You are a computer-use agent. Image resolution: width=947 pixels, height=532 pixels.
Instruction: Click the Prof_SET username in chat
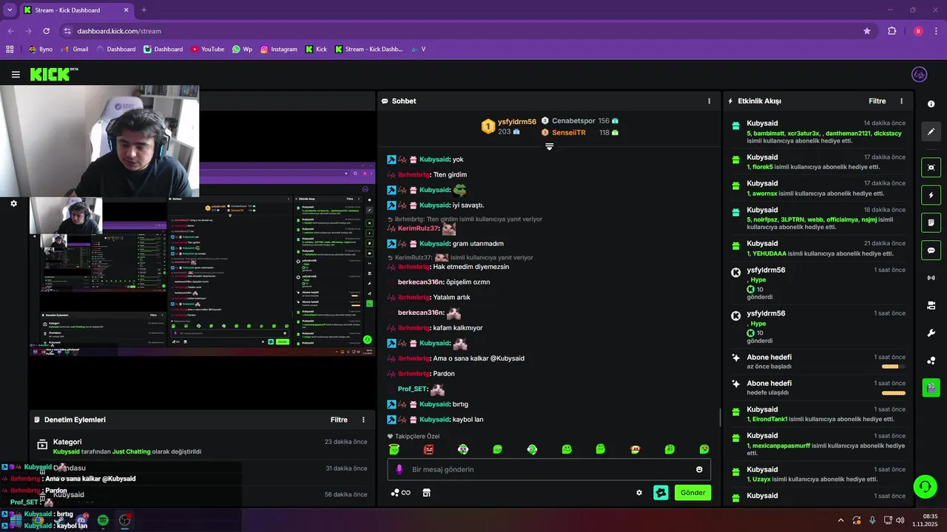(413, 389)
